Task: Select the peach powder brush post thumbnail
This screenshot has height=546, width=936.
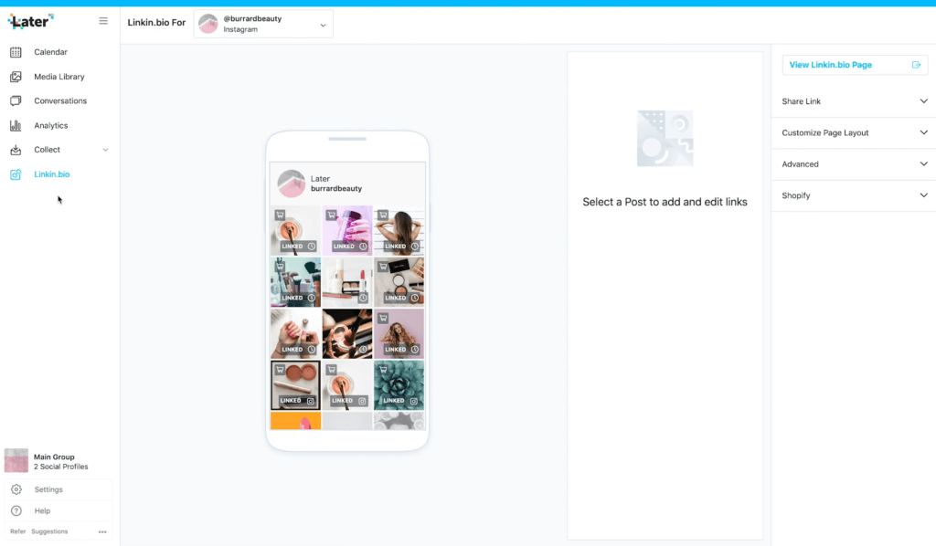Action: [x=295, y=231]
